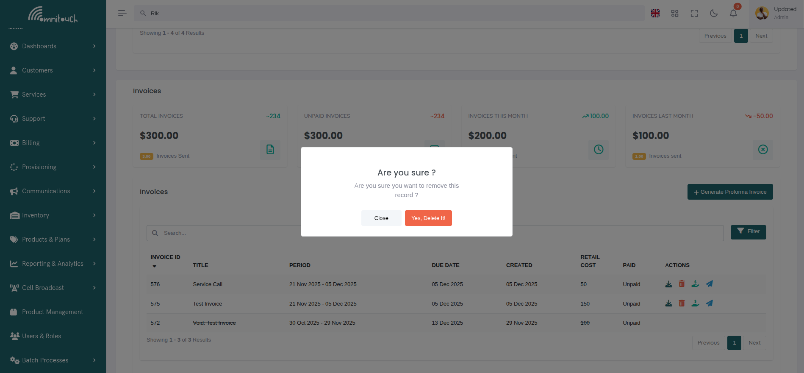Delete invoice 575 using the trash icon
Image resolution: width=804 pixels, height=373 pixels.
tap(682, 303)
